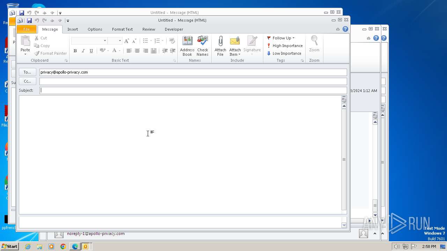447x251 pixels.
Task: Open the font name combo box
Action: coord(89,41)
